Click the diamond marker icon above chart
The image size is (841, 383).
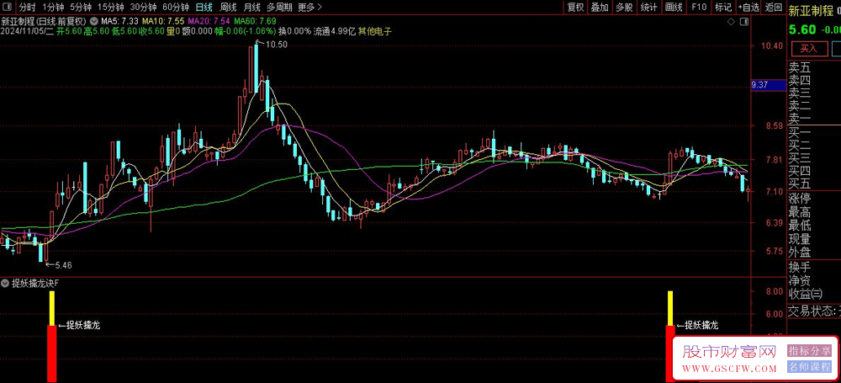point(731,22)
